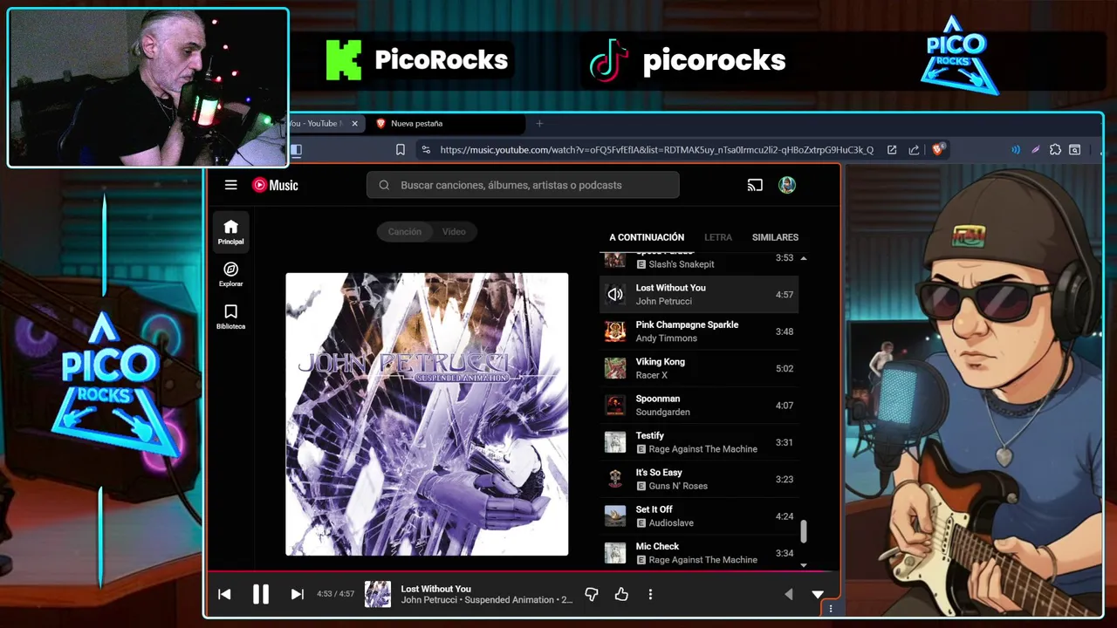Select the A CONTINUACIÓN tab
This screenshot has height=628, width=1117.
click(647, 237)
